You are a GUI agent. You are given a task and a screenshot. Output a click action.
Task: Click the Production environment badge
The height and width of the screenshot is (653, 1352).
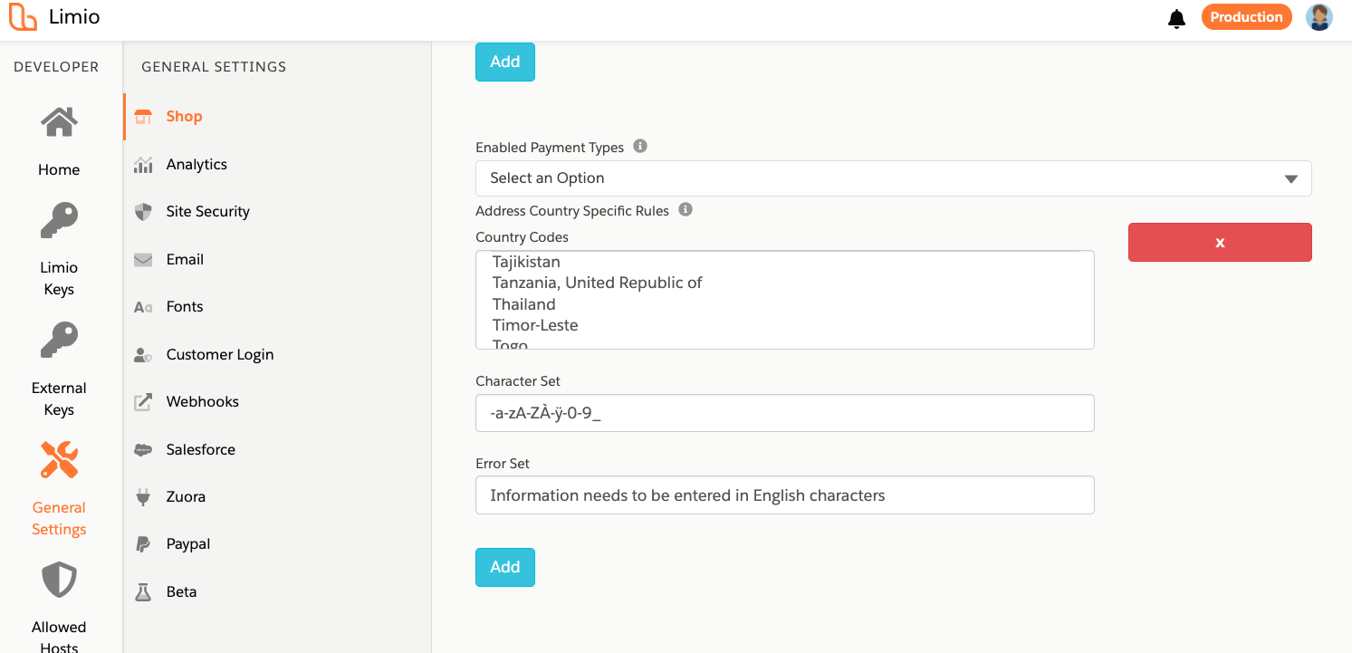click(1246, 17)
